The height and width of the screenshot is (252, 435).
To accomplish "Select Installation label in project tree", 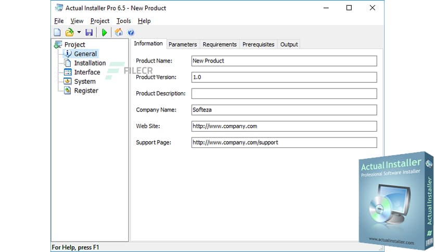I will coord(90,63).
